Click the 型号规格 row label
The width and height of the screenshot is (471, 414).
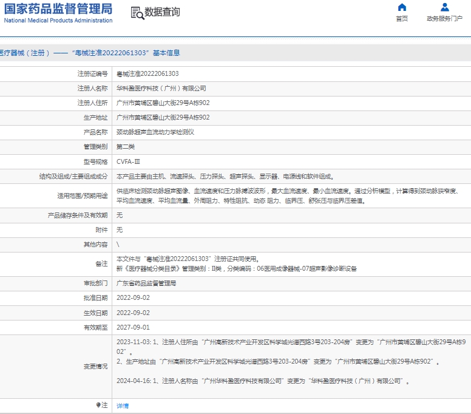(95, 161)
